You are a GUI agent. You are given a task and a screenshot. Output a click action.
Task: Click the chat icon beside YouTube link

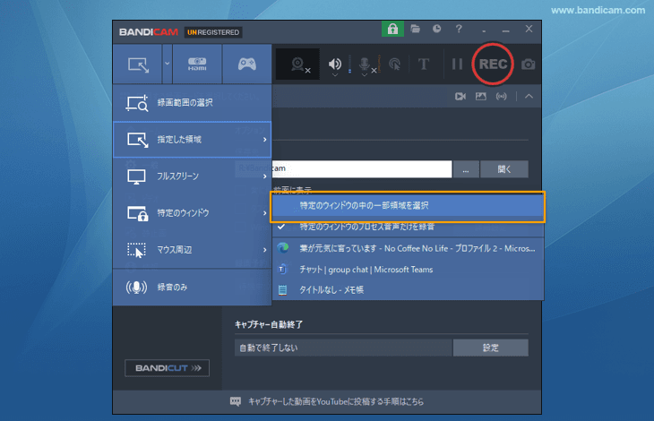tap(236, 402)
